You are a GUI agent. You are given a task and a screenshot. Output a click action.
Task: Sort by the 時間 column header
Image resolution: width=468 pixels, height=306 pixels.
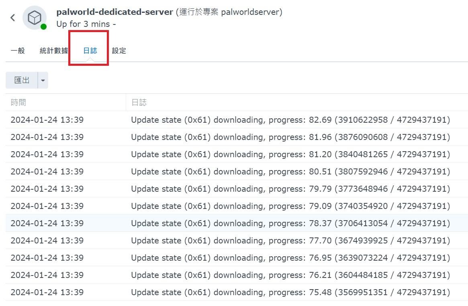pos(65,103)
